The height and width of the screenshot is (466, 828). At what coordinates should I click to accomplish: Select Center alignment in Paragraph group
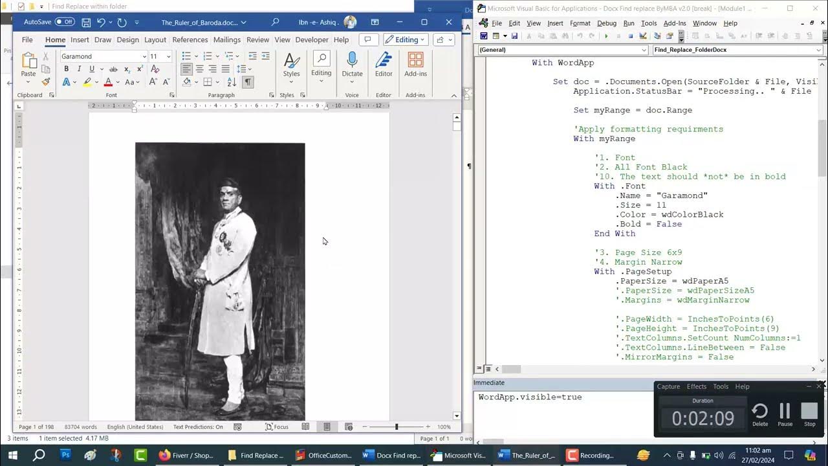pos(199,69)
